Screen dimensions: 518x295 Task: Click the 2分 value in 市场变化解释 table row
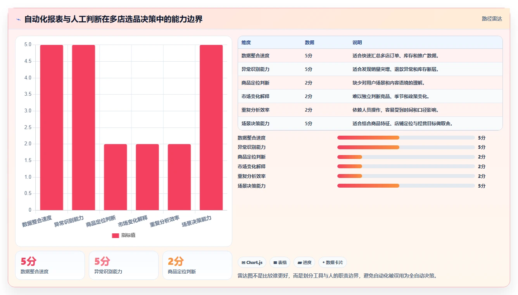(309, 97)
